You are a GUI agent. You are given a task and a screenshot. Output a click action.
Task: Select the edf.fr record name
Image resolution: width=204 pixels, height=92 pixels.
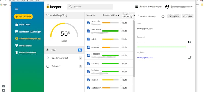[x=94, y=39]
